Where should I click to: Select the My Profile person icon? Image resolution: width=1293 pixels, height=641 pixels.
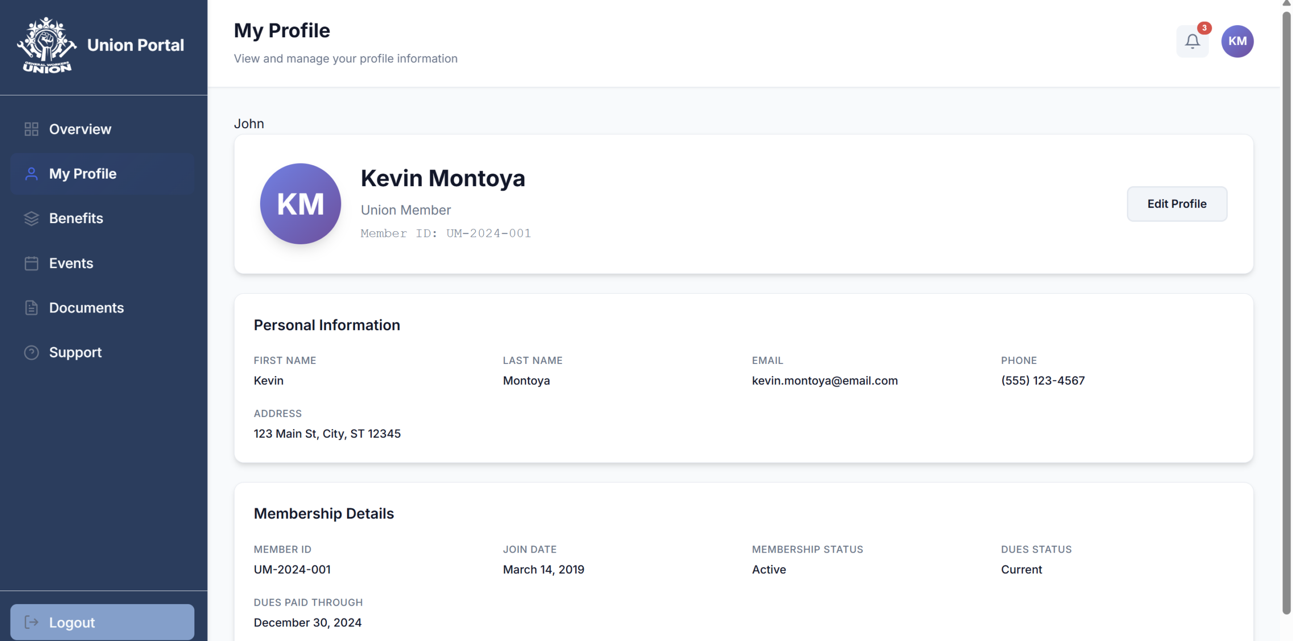[x=31, y=174]
